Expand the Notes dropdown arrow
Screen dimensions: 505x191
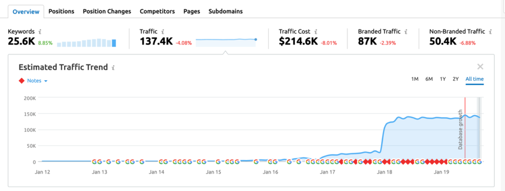pyautogui.click(x=46, y=81)
